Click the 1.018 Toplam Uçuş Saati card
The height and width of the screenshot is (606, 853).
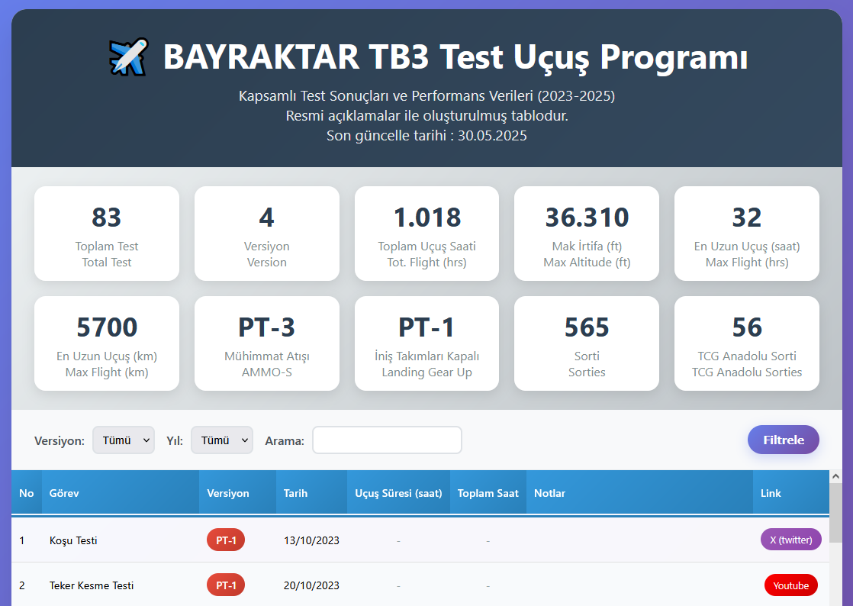427,234
